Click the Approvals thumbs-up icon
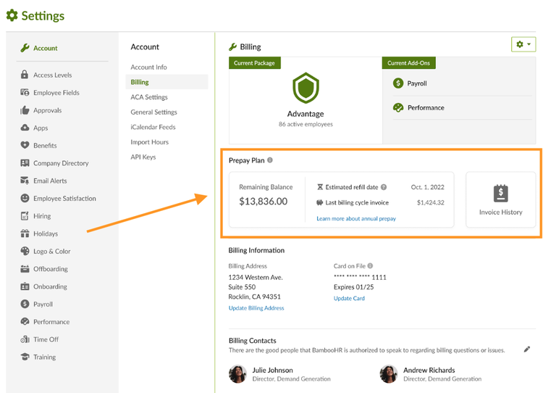The height and width of the screenshot is (393, 543). [x=25, y=110]
